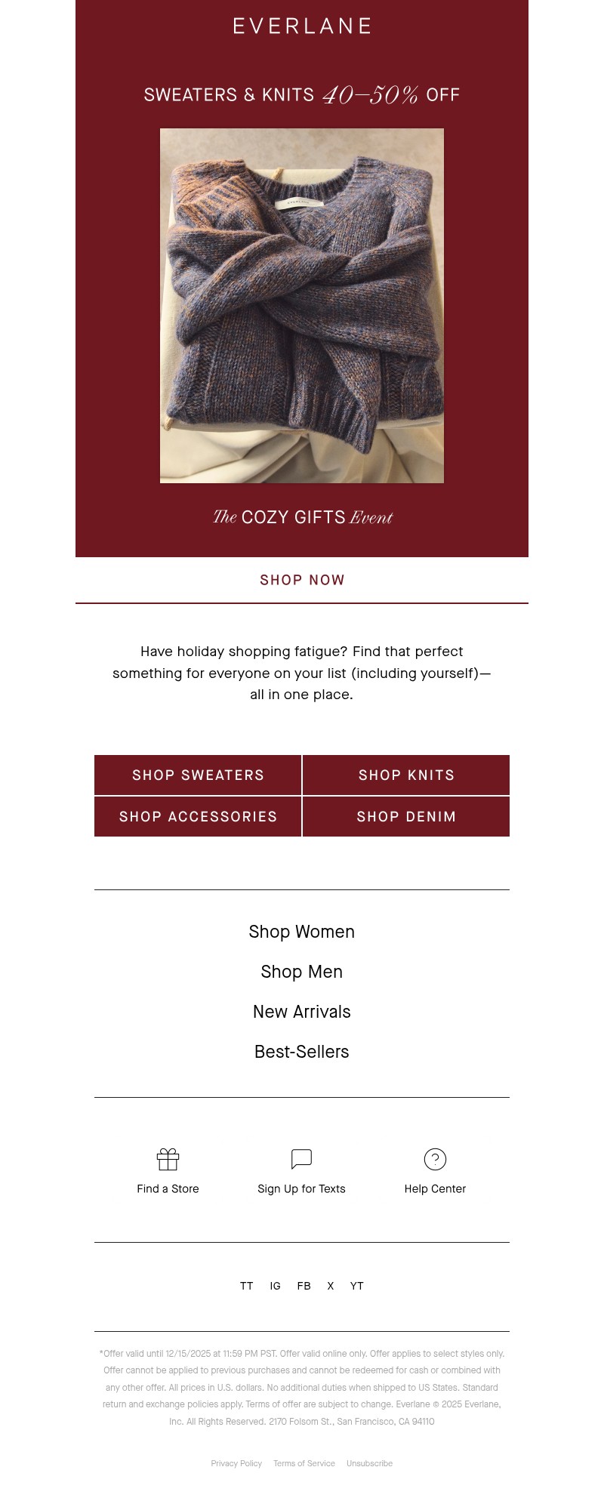The image size is (604, 1504).
Task: Click the speech bubble texts icon
Action: (x=301, y=1159)
